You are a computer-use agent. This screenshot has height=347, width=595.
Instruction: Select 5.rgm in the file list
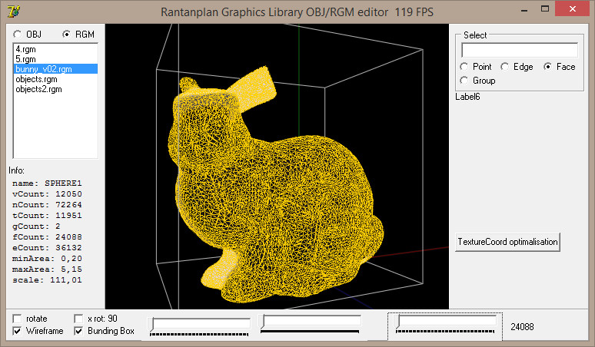tap(25, 58)
